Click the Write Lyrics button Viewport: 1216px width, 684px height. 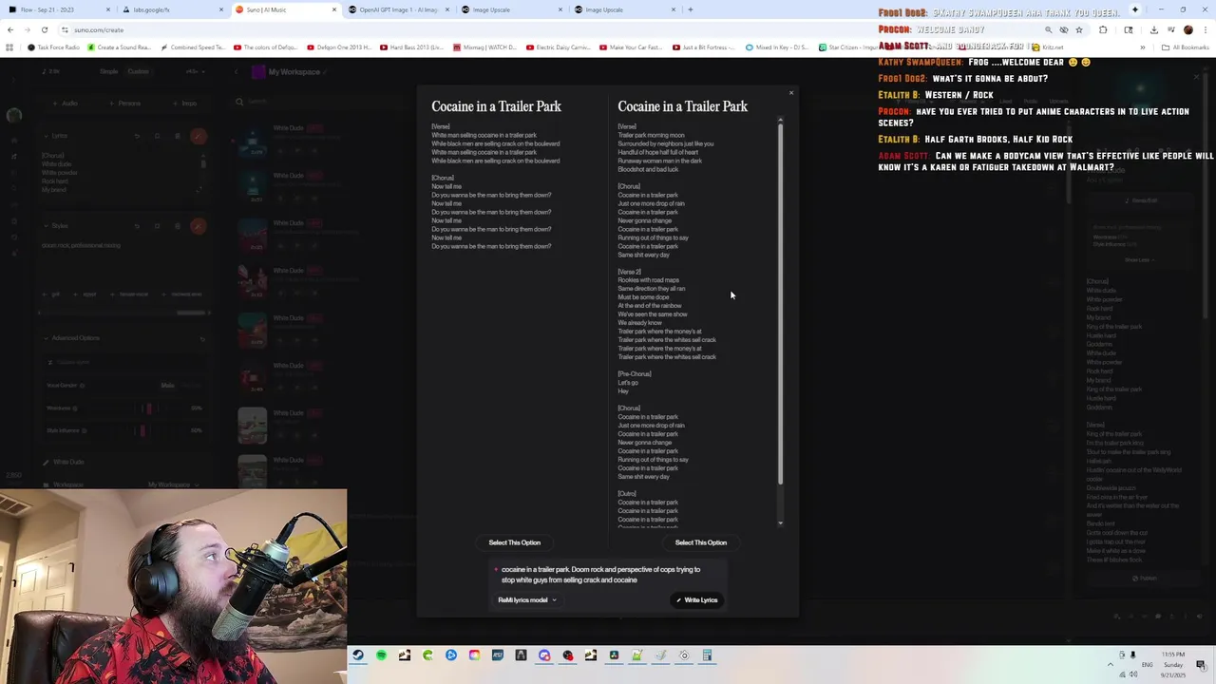click(696, 599)
